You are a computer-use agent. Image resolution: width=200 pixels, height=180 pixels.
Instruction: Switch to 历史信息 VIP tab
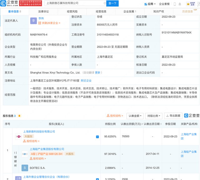(187, 12)
